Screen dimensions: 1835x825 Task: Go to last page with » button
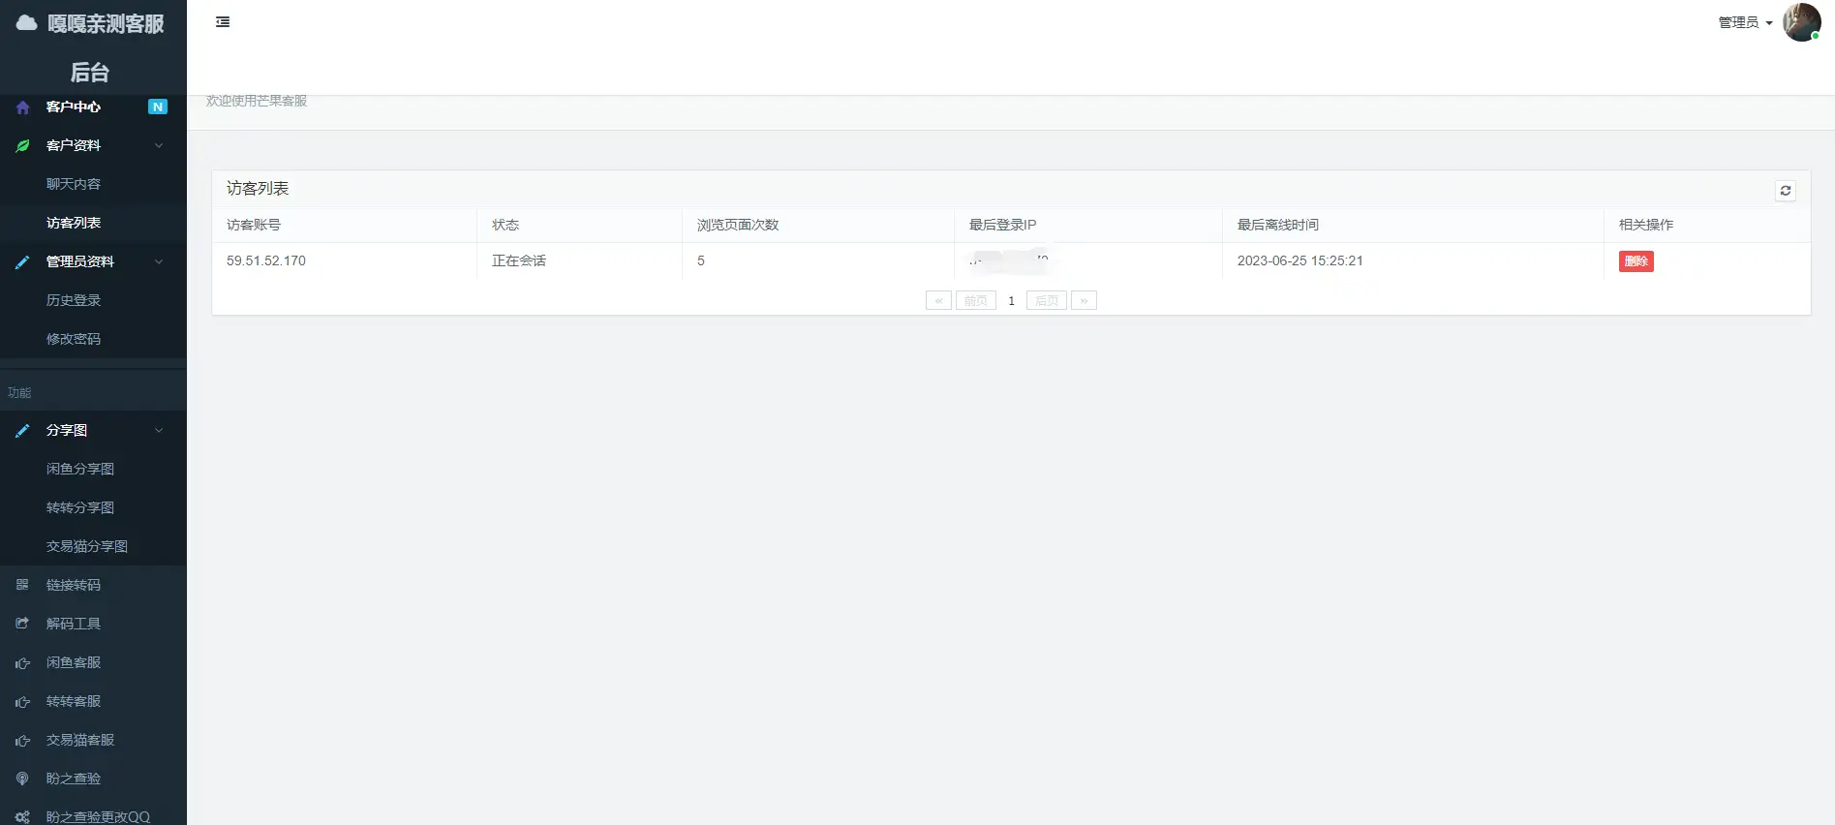[1084, 301]
